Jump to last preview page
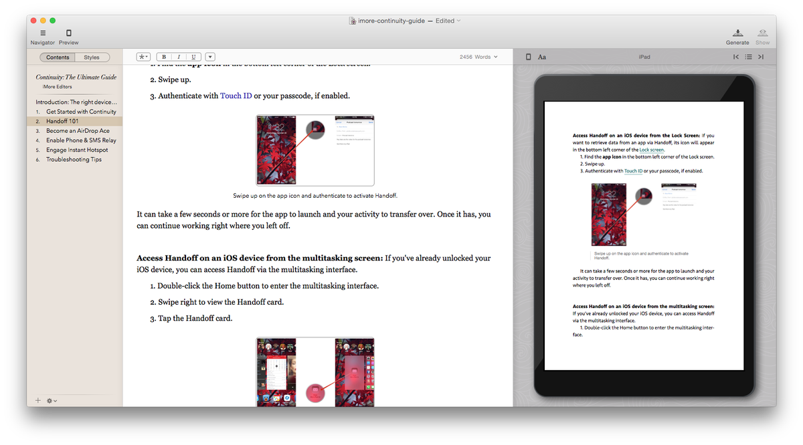 [x=761, y=57]
